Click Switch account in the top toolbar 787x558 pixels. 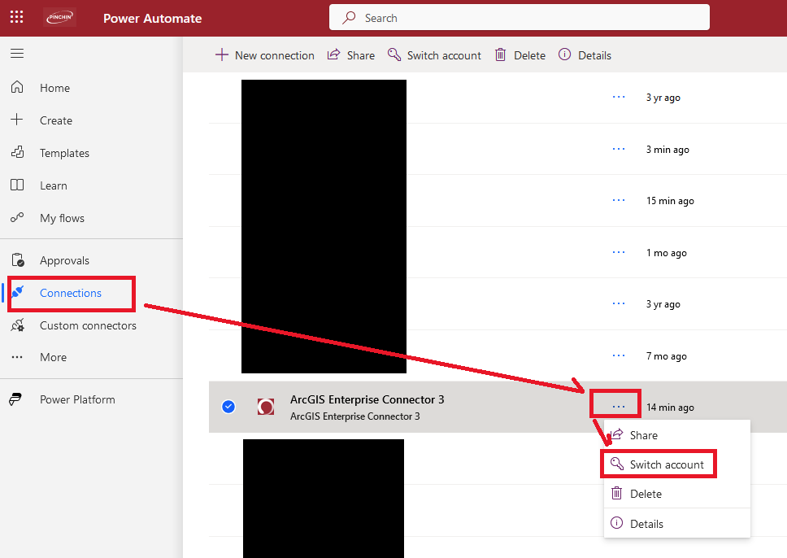(434, 54)
